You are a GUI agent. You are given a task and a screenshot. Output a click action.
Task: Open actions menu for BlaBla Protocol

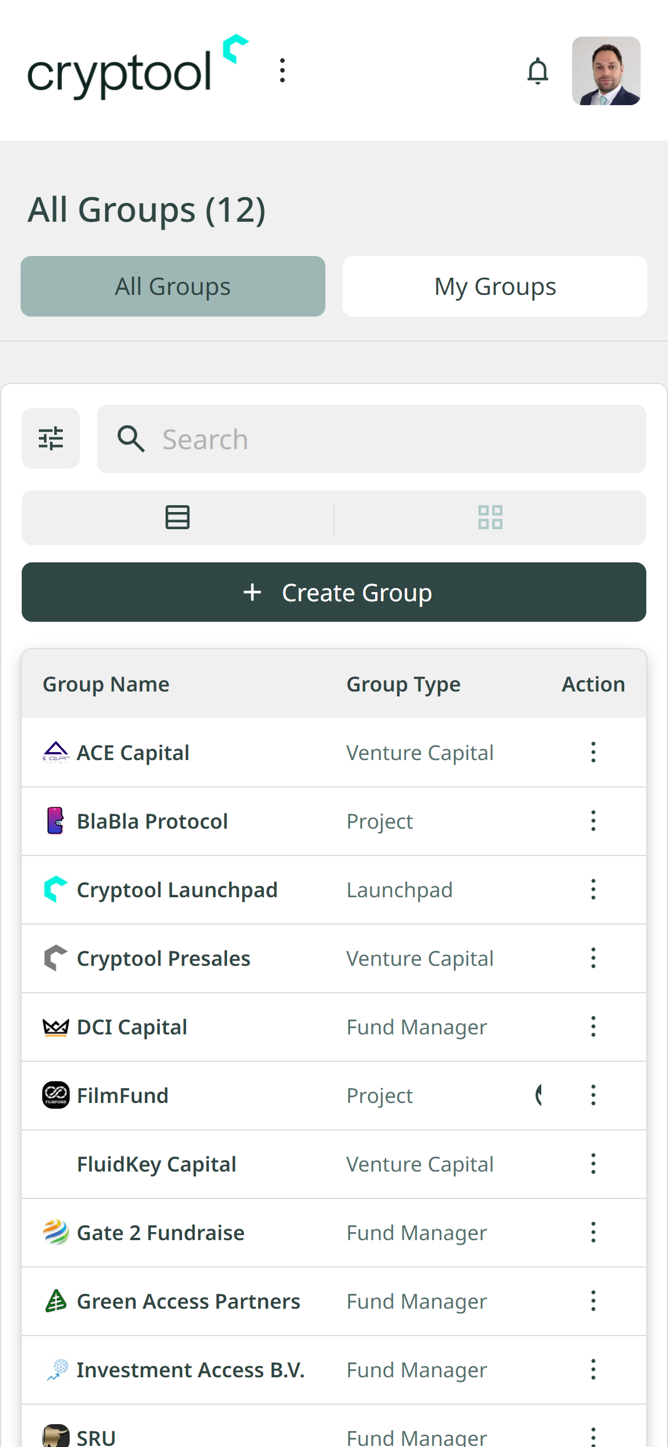tap(593, 821)
